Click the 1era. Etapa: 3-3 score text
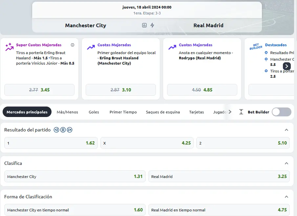Image resolution: width=297 pixels, height=216 pixels. coord(147,13)
